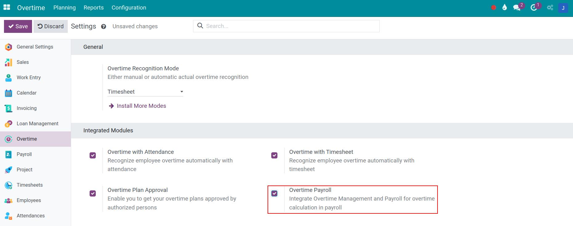The width and height of the screenshot is (573, 226).
Task: Toggle Overtime Plan Approval checkbox
Action: (x=93, y=193)
